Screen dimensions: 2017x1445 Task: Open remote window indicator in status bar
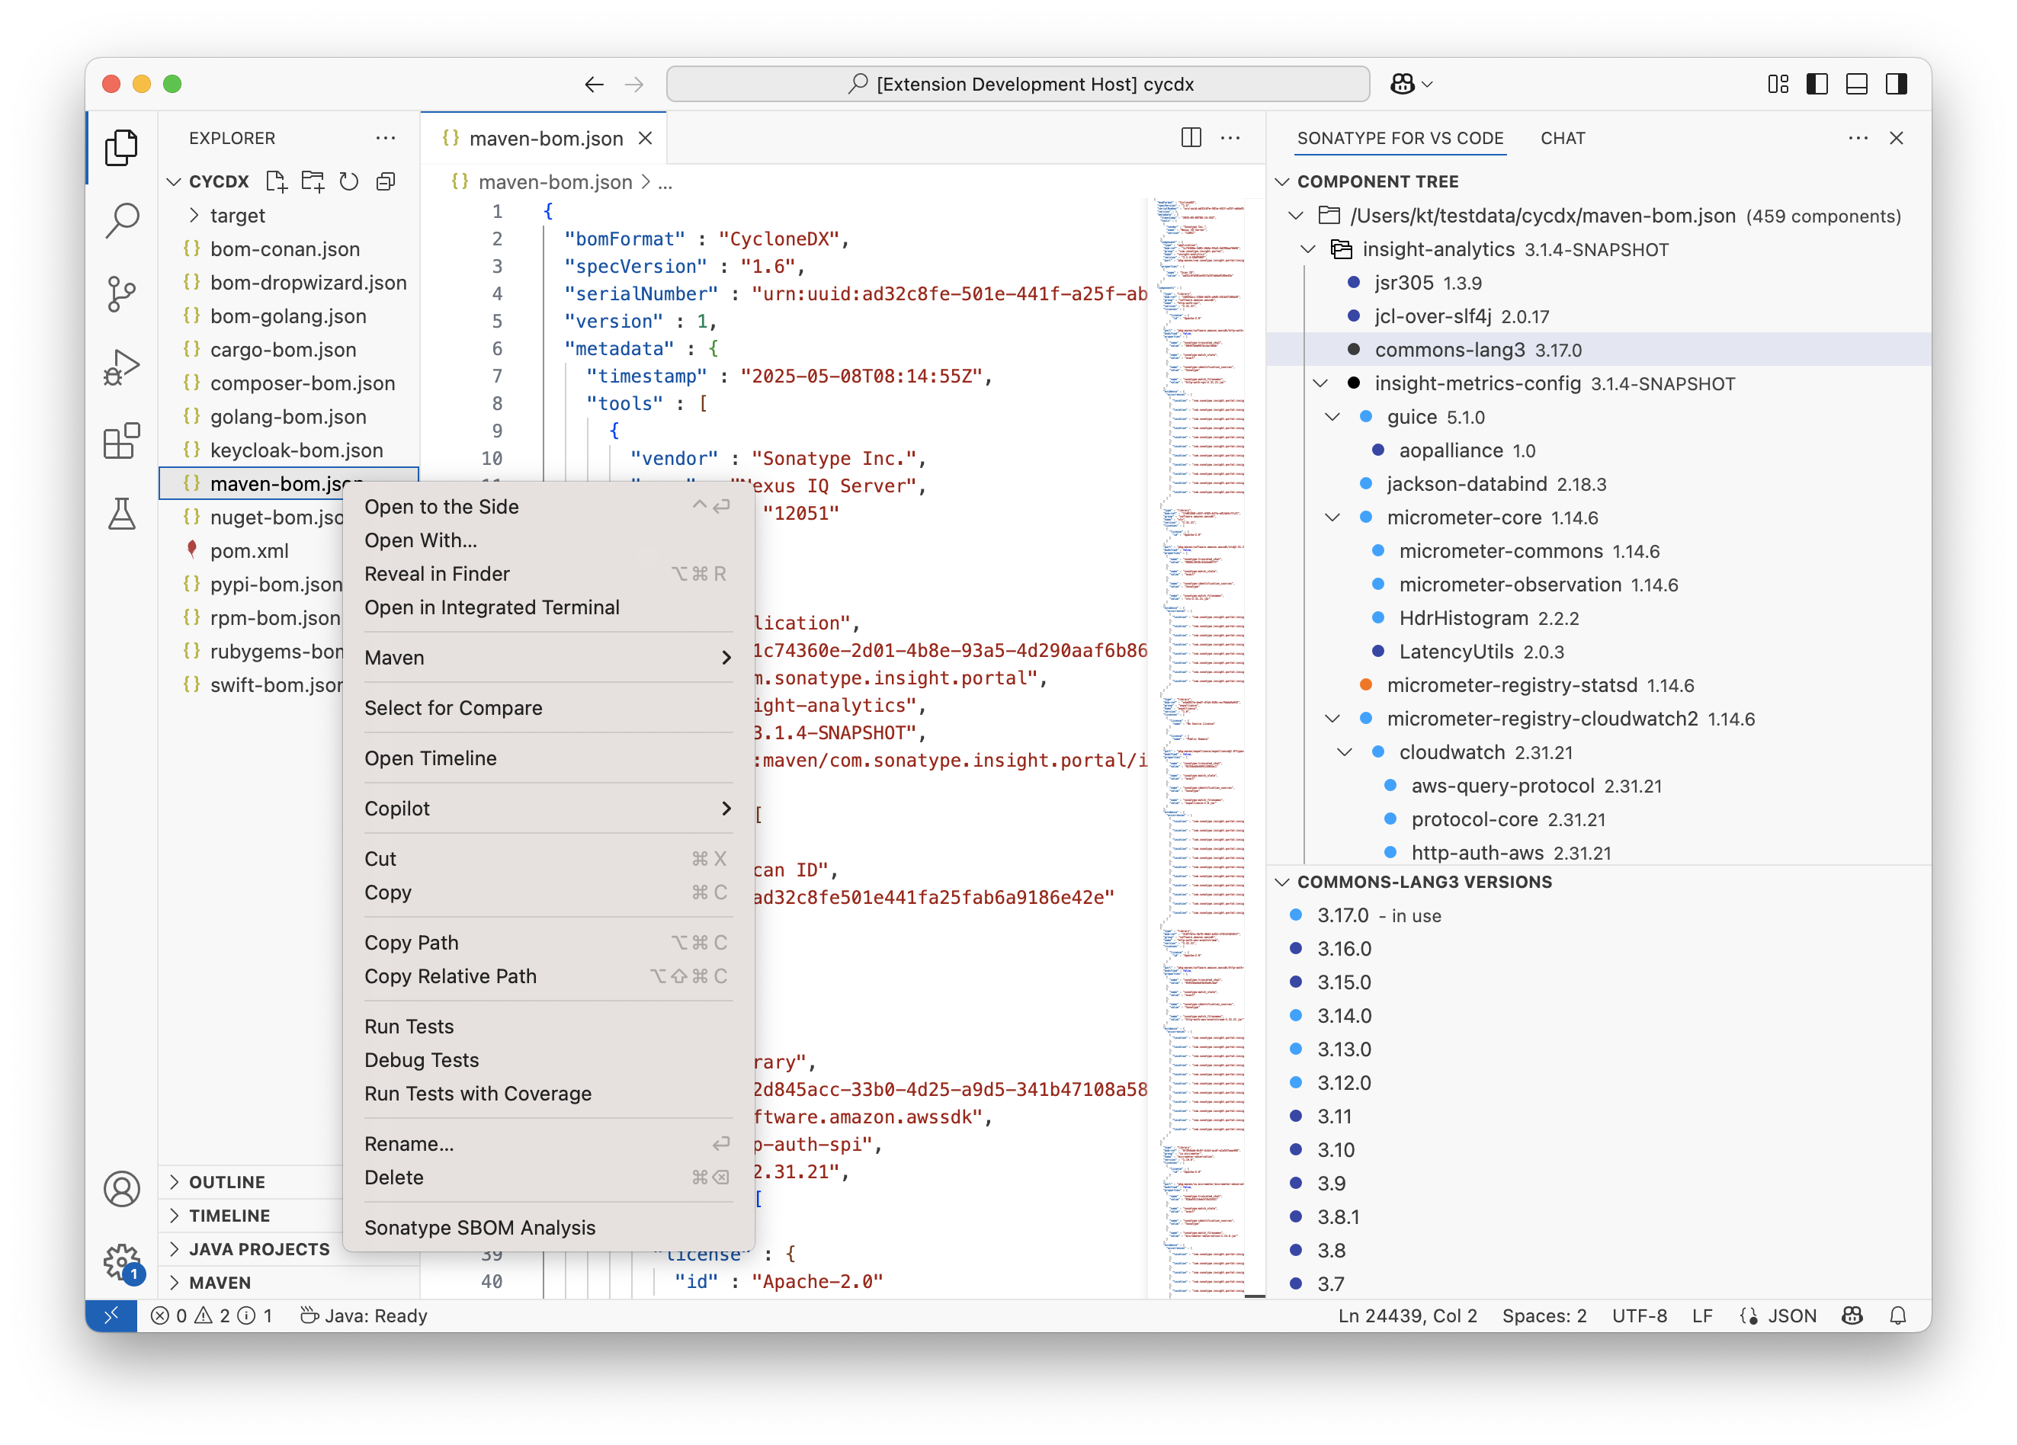(111, 1315)
